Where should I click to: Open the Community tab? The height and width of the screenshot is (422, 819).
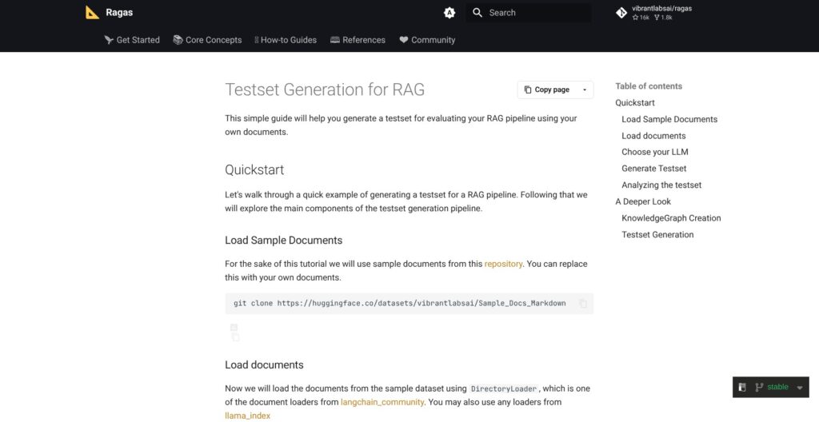(427, 40)
